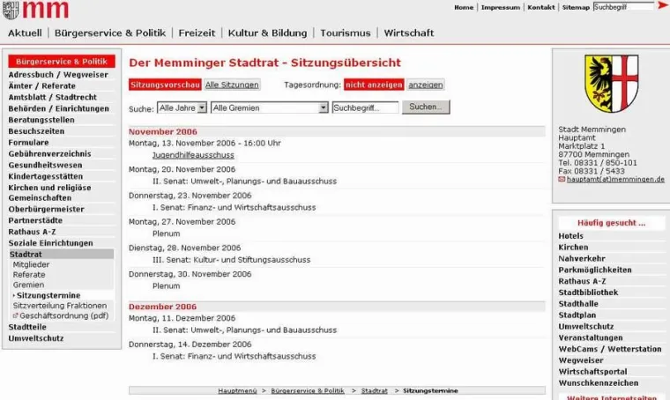Open the Tourismus main menu
Viewport: 670px width, 400px height.
point(346,33)
